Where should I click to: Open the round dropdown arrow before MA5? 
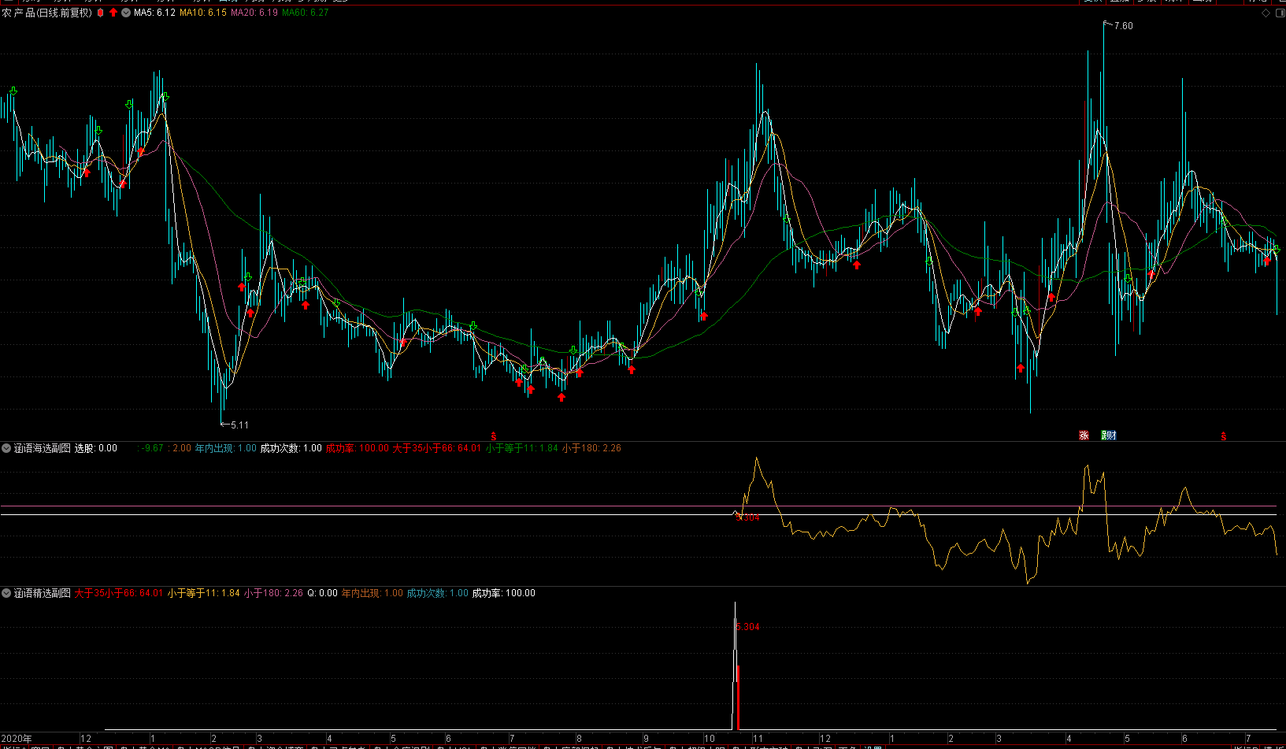126,13
